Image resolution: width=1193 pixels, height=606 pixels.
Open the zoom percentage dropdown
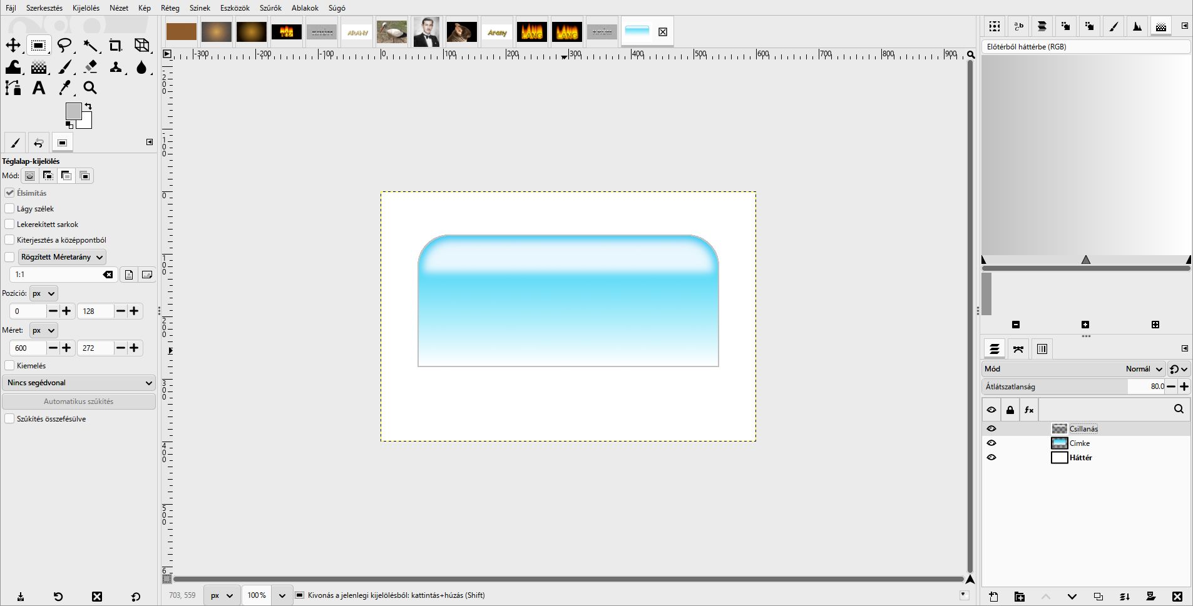[282, 595]
